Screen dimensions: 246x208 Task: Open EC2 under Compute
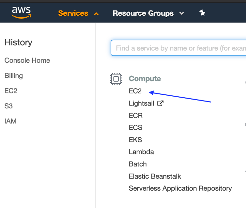click(x=135, y=91)
